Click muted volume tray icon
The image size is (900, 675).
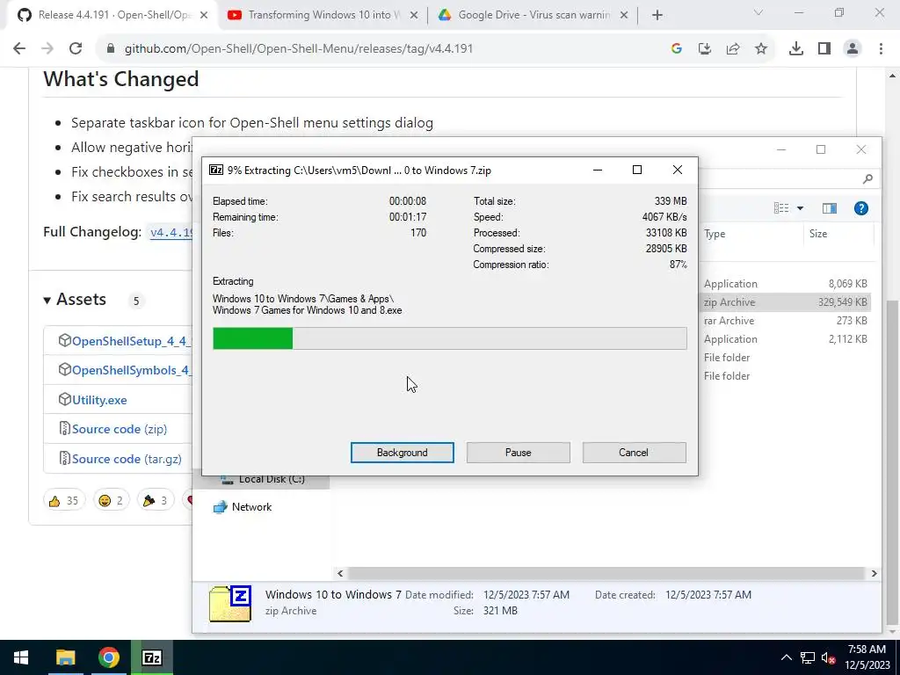(x=828, y=657)
